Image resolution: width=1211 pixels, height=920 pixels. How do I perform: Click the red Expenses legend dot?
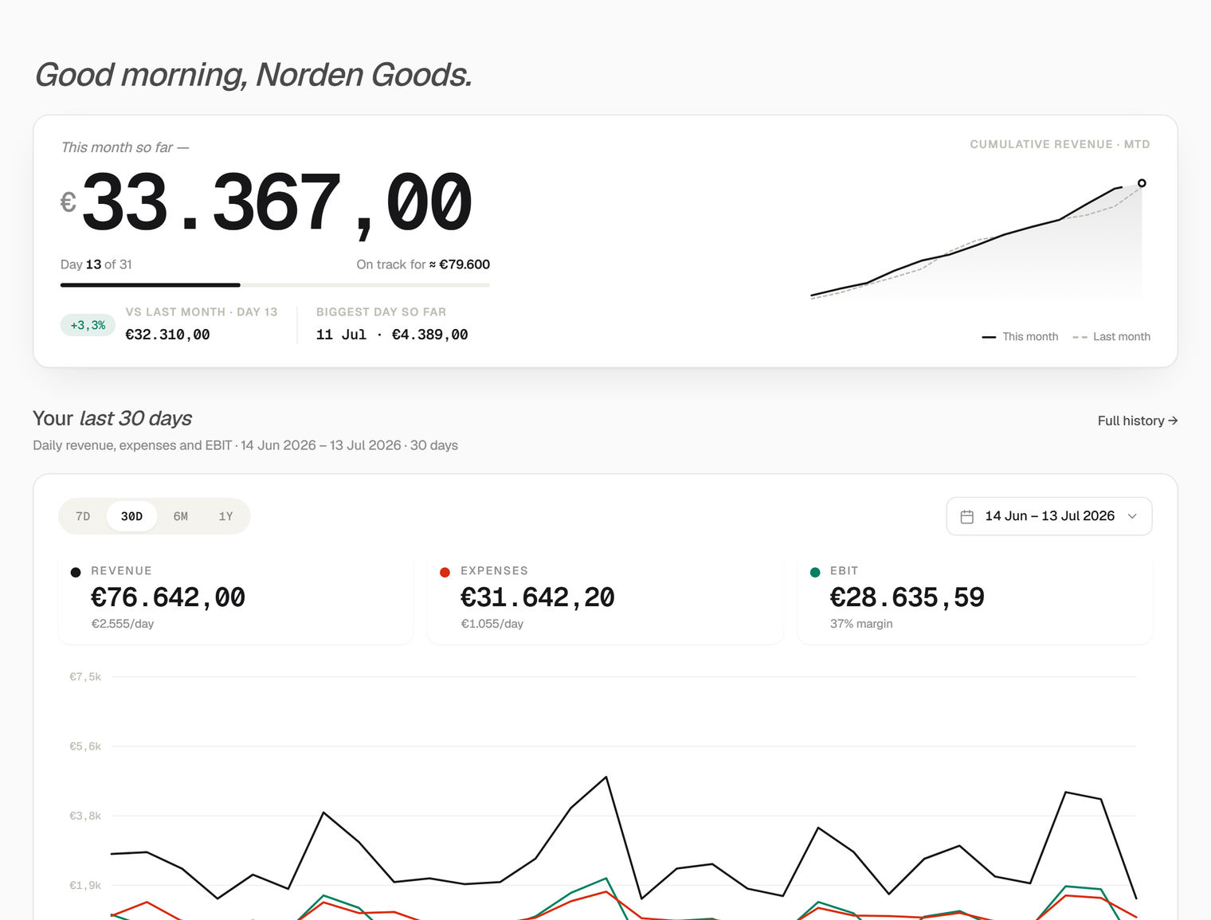pos(445,572)
